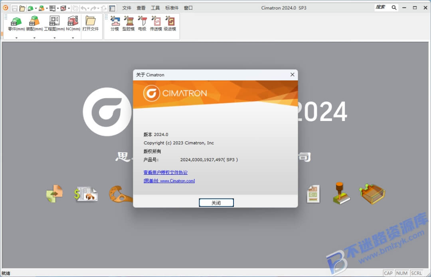Create a new NC(mm) document

(73, 23)
